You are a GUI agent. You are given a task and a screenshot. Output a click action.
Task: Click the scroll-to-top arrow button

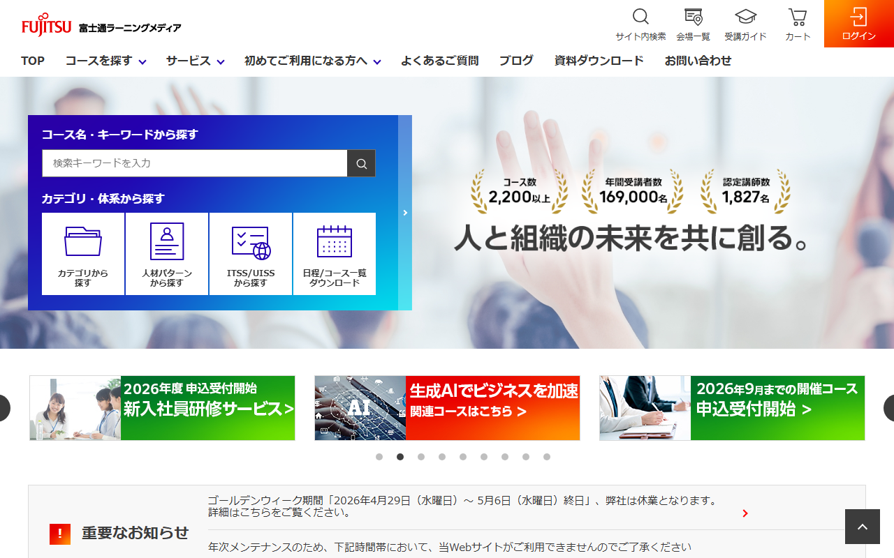(863, 527)
